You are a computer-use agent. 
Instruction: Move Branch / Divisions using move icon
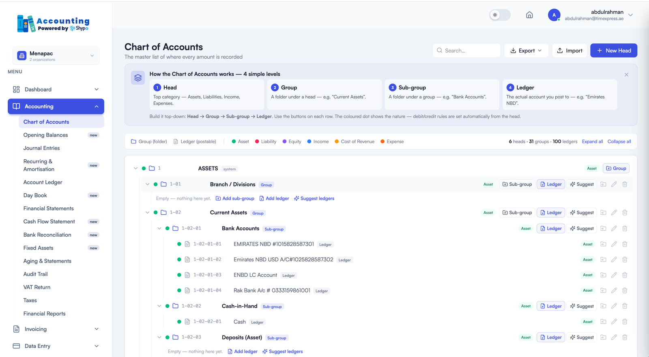coord(603,184)
